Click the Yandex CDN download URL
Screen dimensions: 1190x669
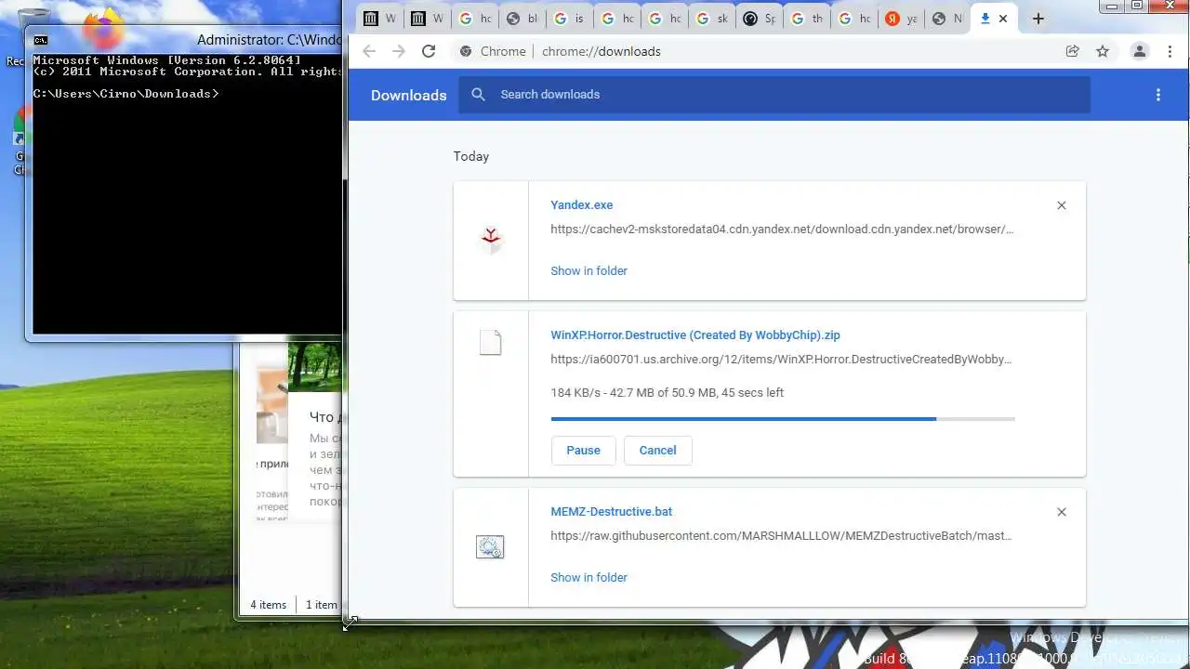pos(782,229)
